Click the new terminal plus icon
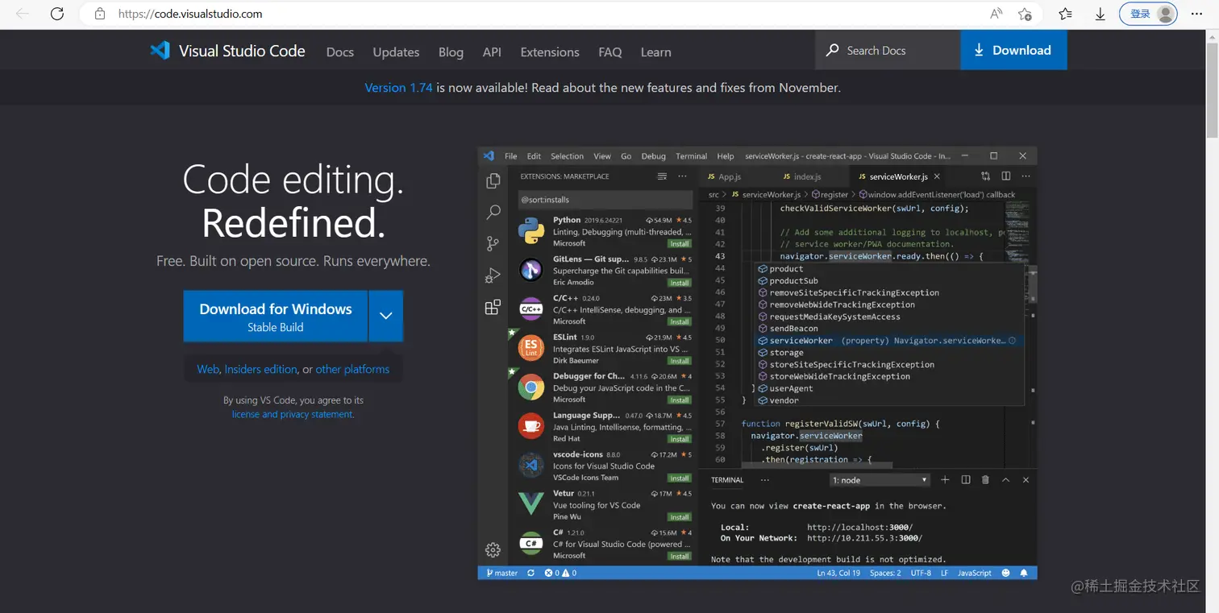The height and width of the screenshot is (613, 1219). [x=945, y=480]
